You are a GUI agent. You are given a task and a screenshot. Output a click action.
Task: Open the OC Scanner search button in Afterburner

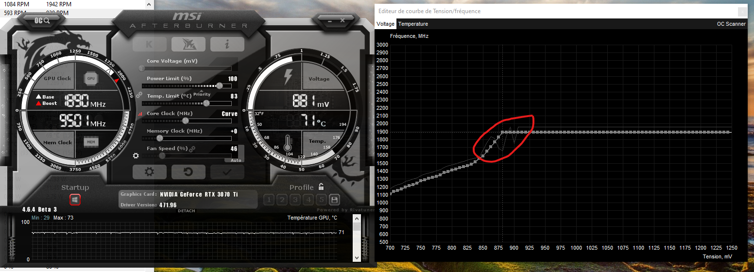coord(42,20)
